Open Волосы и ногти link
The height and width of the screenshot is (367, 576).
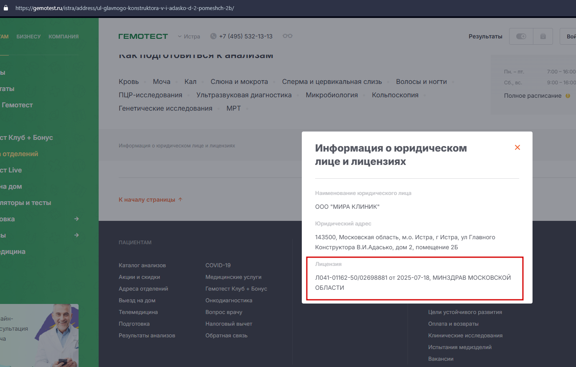(x=421, y=82)
